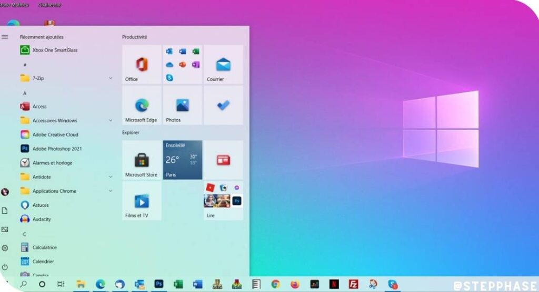Open Pictures from the Start side rail
The height and width of the screenshot is (292, 539).
tap(5, 229)
